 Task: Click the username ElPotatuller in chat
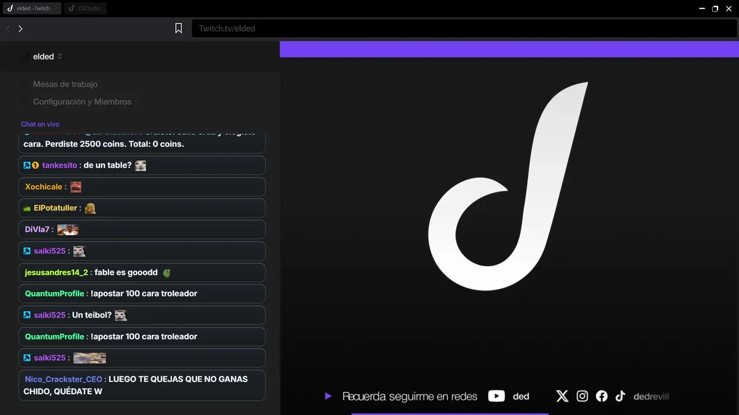(55, 208)
